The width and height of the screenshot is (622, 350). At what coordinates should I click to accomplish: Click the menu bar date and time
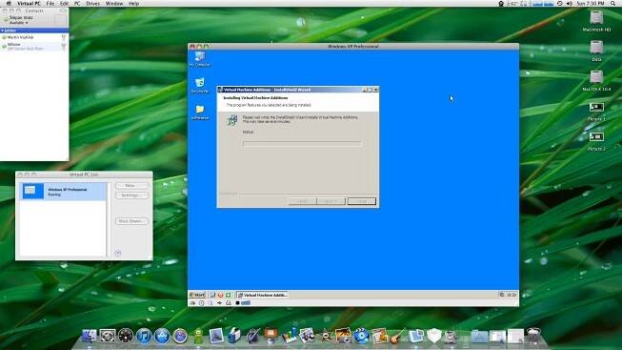[x=591, y=4]
